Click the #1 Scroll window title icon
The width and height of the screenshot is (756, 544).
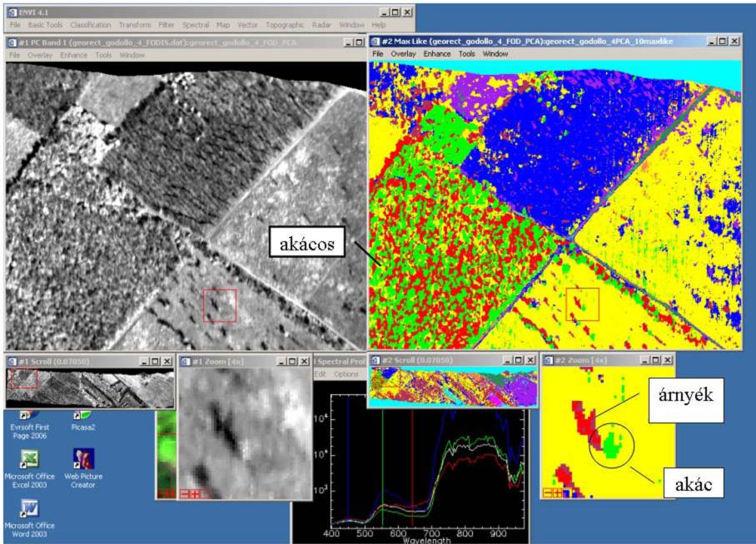12,361
